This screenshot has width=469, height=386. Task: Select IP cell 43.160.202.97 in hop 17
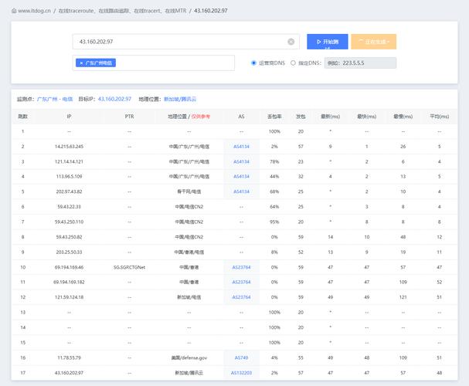coord(69,373)
